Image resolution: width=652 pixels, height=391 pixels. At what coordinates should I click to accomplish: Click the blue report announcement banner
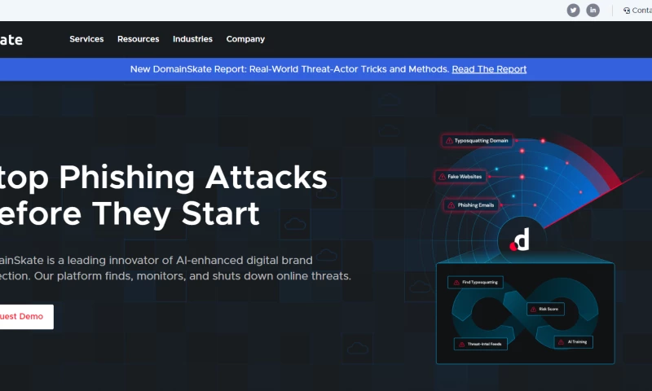tap(285, 69)
